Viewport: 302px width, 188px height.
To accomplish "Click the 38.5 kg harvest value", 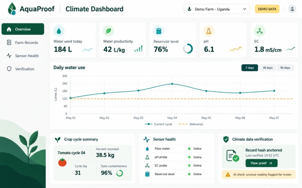I will click(x=105, y=155).
